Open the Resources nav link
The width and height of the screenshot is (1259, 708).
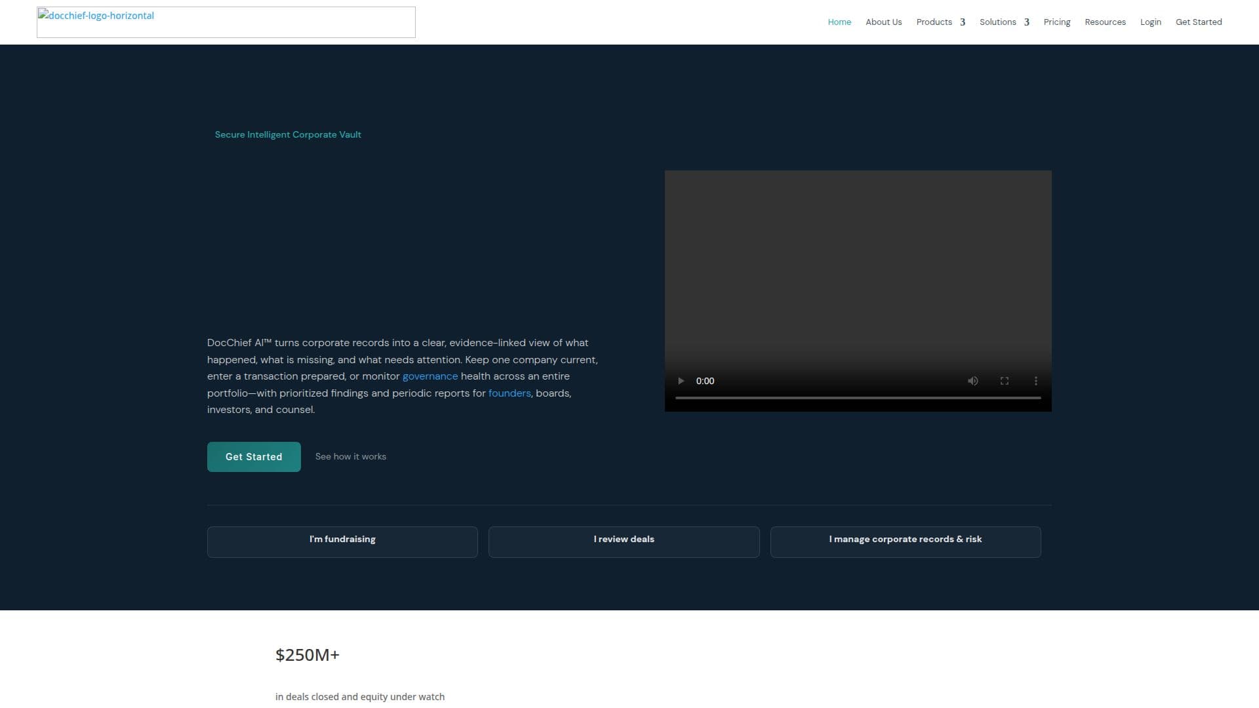click(1105, 22)
